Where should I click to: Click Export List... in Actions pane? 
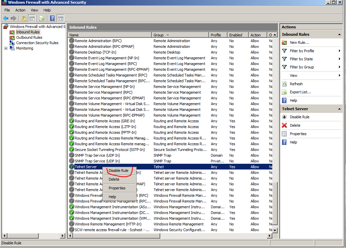300,92
